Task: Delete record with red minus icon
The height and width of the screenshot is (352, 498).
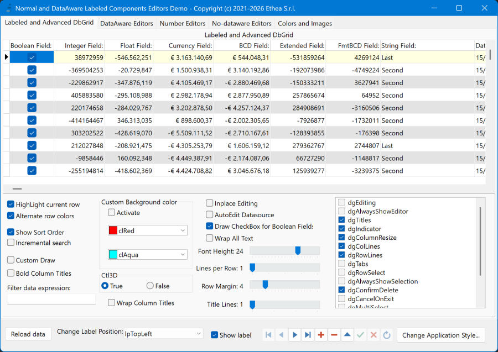Action: (x=334, y=335)
